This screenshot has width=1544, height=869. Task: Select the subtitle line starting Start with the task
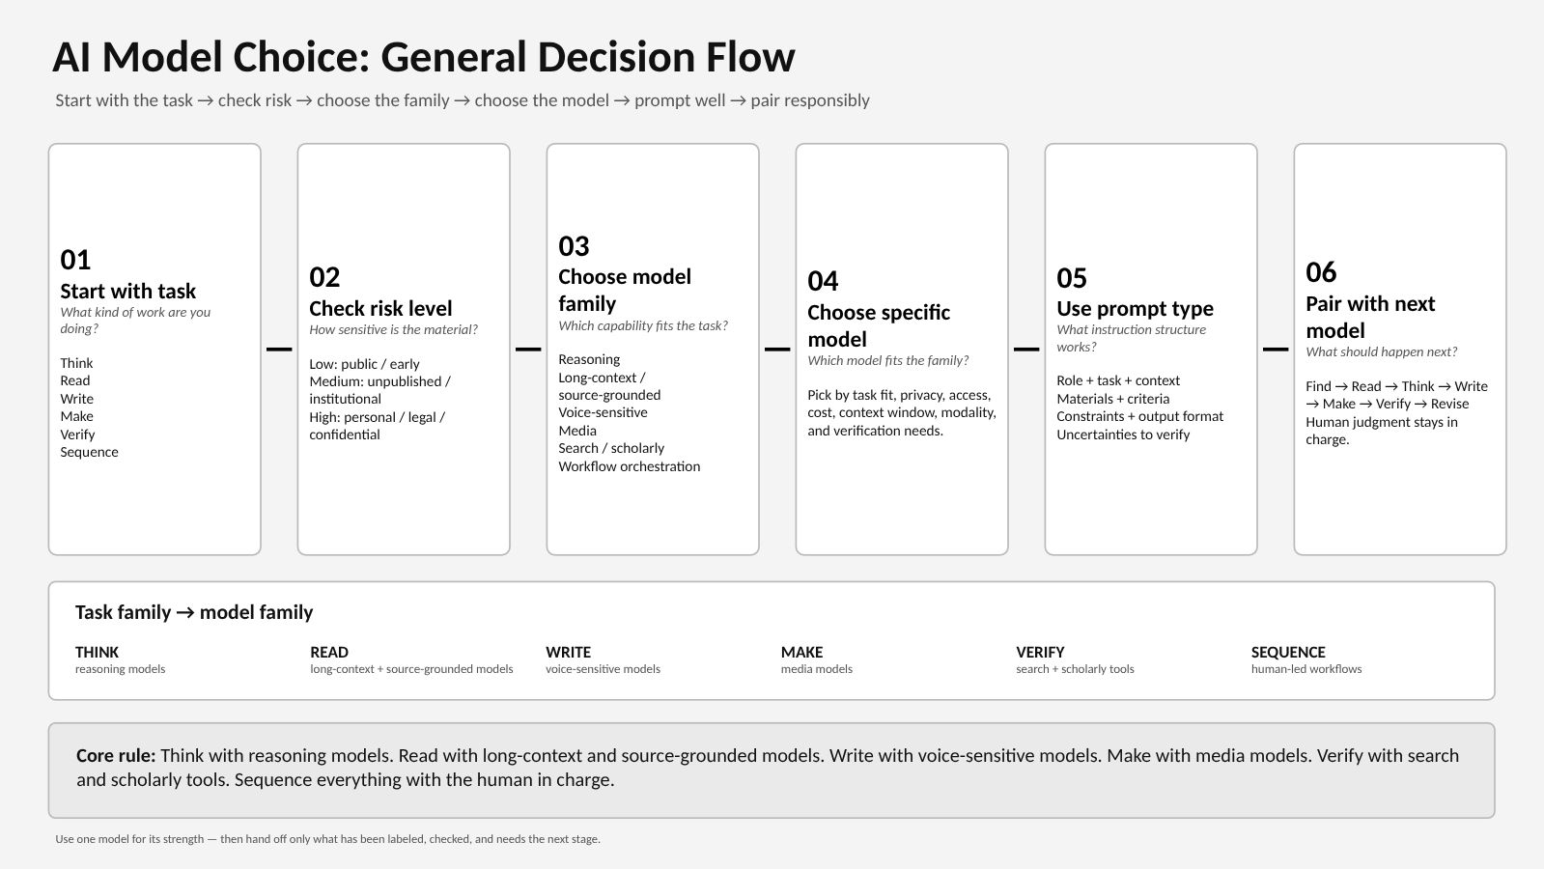click(x=463, y=100)
